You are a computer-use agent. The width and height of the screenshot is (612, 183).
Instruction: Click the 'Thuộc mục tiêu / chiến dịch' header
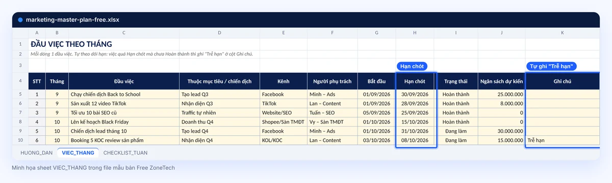click(x=220, y=81)
